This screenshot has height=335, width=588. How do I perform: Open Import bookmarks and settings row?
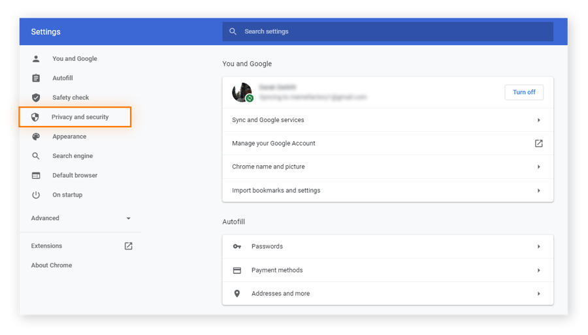click(387, 191)
